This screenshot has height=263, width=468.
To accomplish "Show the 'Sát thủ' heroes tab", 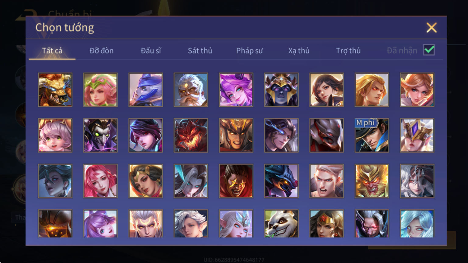I will pos(200,51).
